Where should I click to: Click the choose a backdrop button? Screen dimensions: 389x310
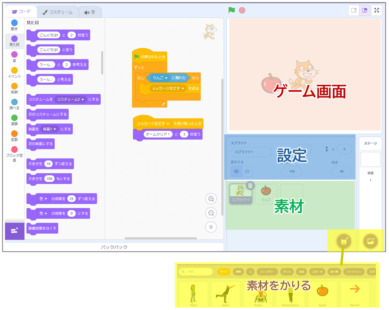pos(370,241)
